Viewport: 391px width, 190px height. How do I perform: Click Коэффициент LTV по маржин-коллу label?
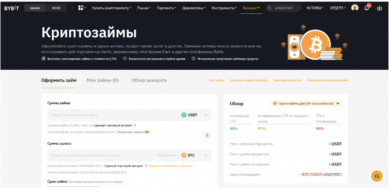[283, 119]
